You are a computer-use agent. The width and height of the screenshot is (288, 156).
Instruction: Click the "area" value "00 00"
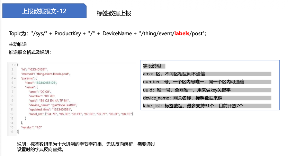point(46,92)
